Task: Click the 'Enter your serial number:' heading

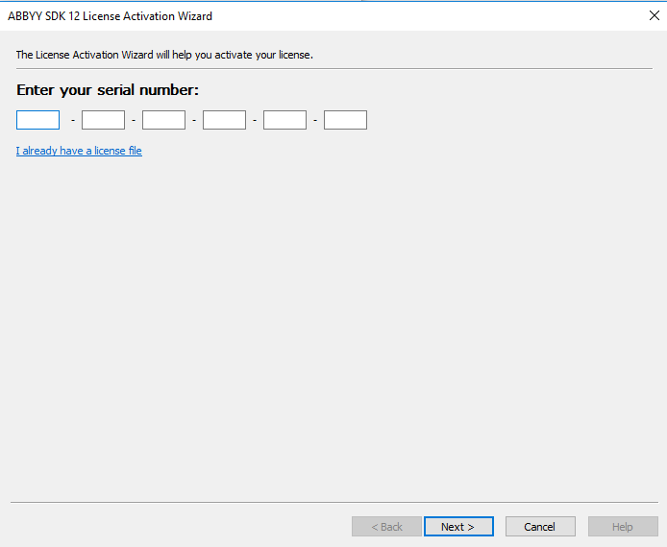Action: [x=108, y=90]
